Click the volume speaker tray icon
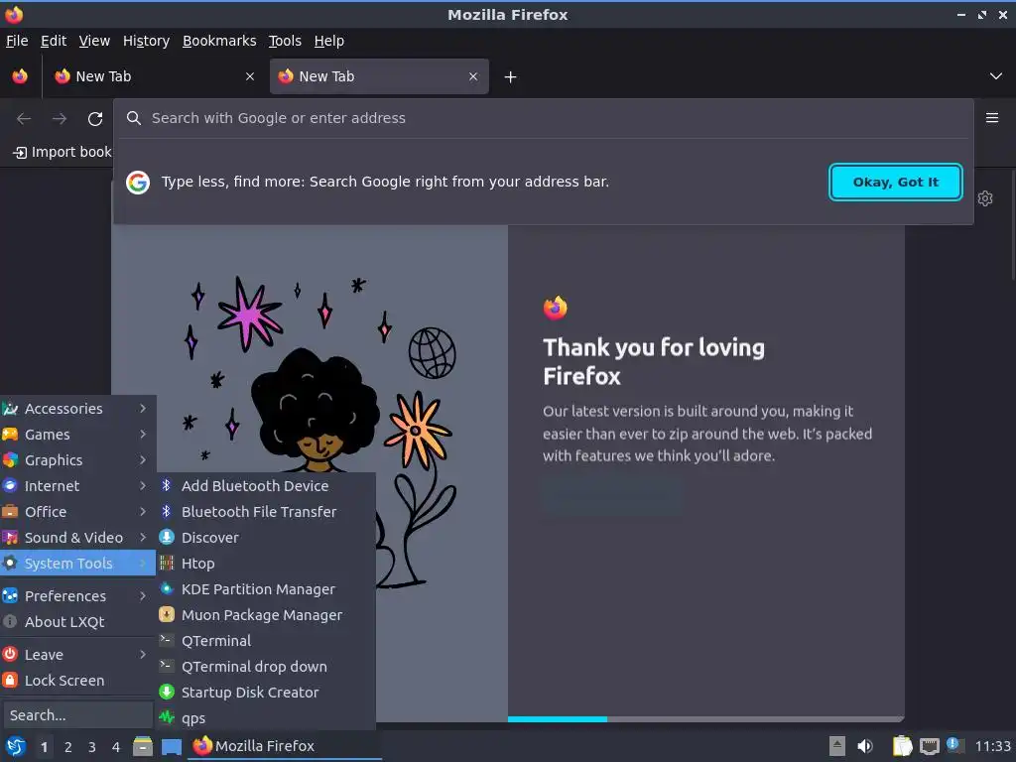The height and width of the screenshot is (762, 1016). click(x=865, y=746)
